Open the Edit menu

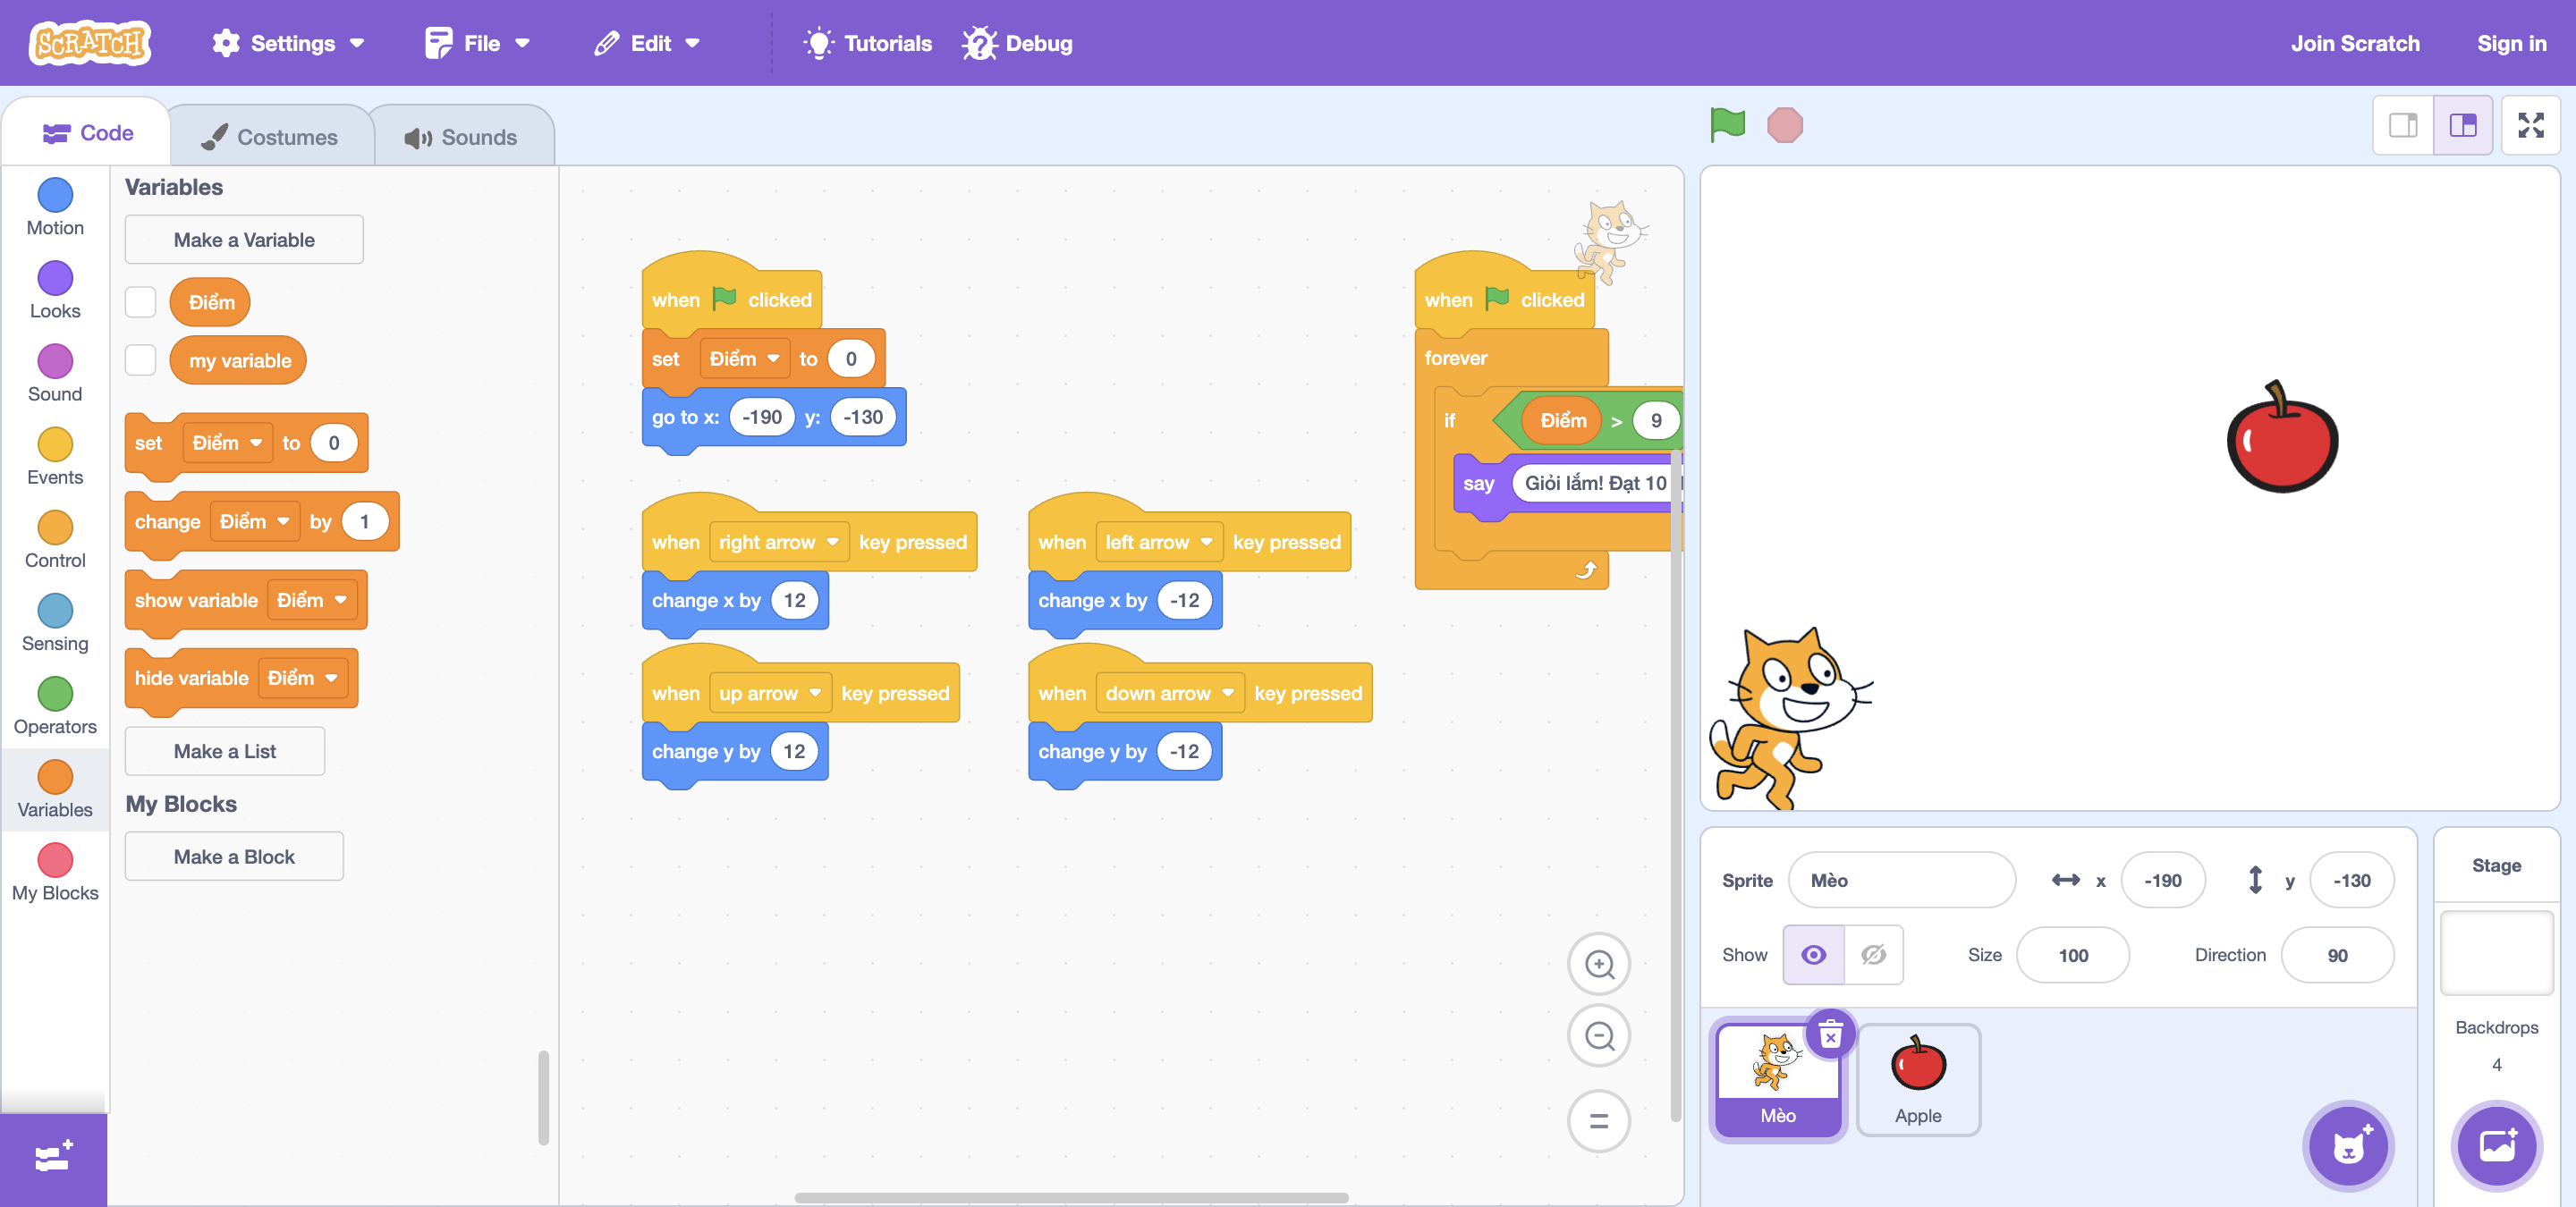[x=646, y=43]
